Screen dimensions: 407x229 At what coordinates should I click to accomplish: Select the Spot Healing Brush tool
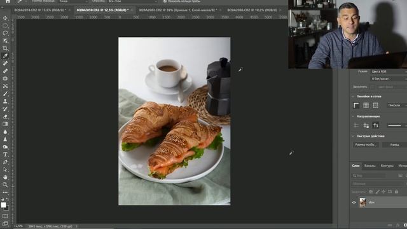click(5, 64)
